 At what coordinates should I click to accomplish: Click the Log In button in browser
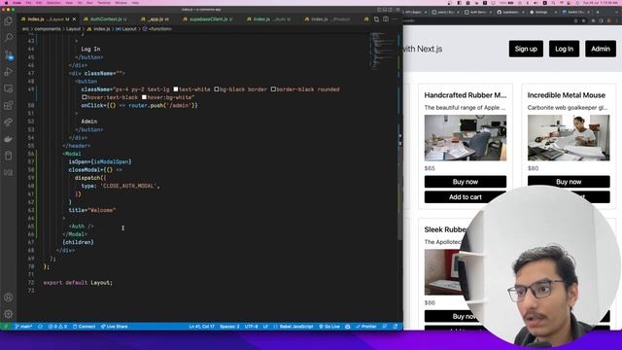(x=564, y=49)
